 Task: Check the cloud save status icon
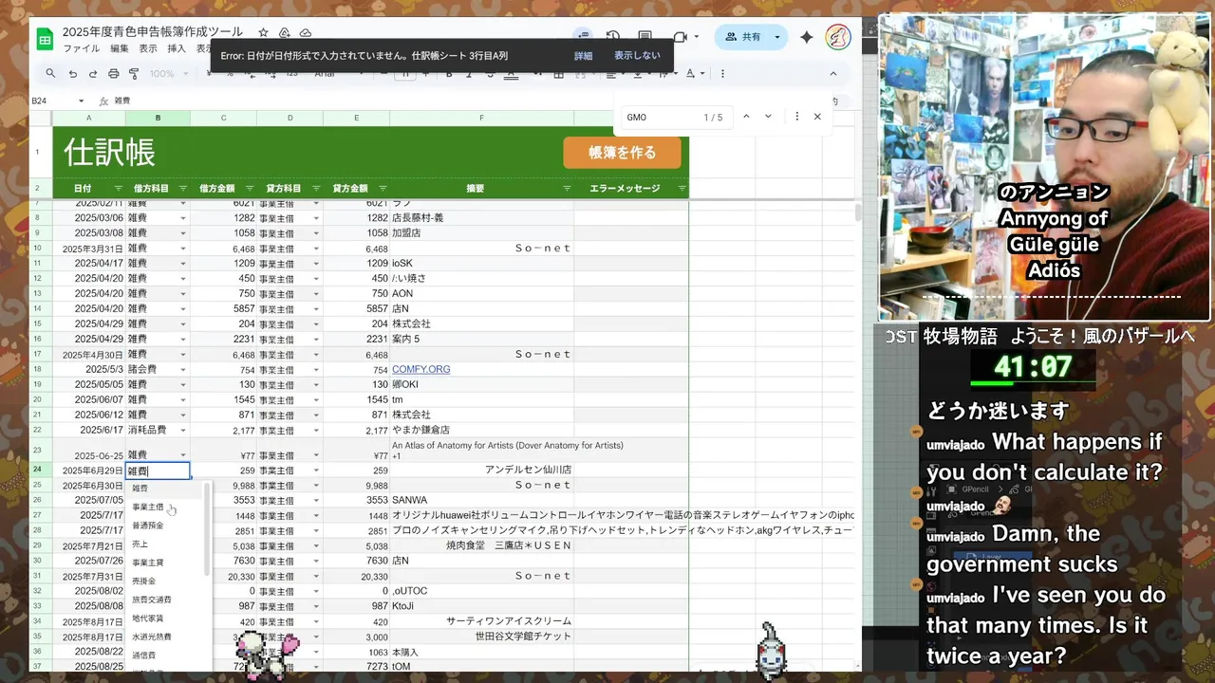(304, 32)
